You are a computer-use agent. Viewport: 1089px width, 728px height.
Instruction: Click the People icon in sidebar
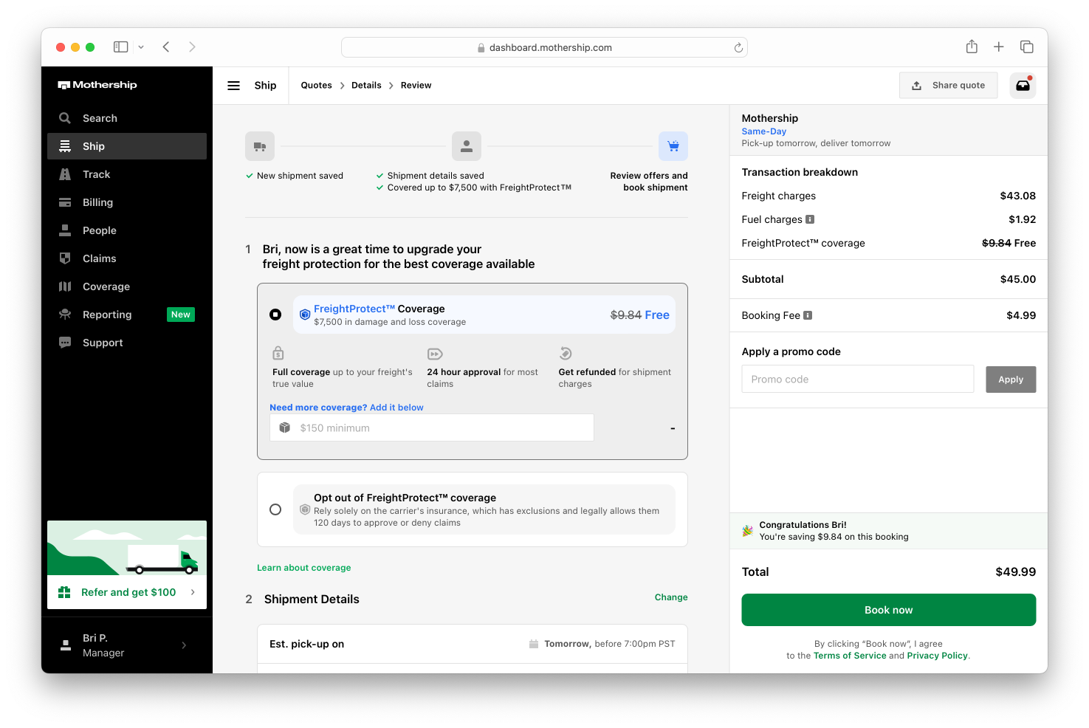(x=65, y=230)
